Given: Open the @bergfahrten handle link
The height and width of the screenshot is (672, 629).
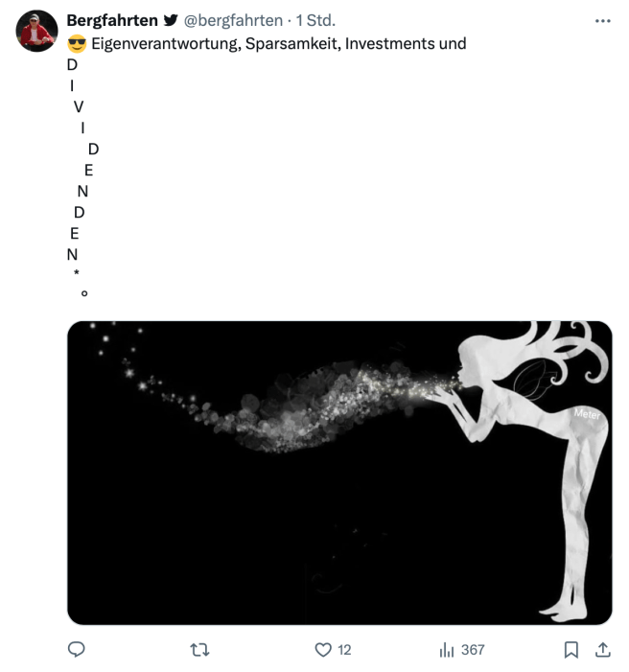Looking at the screenshot, I should coord(233,20).
